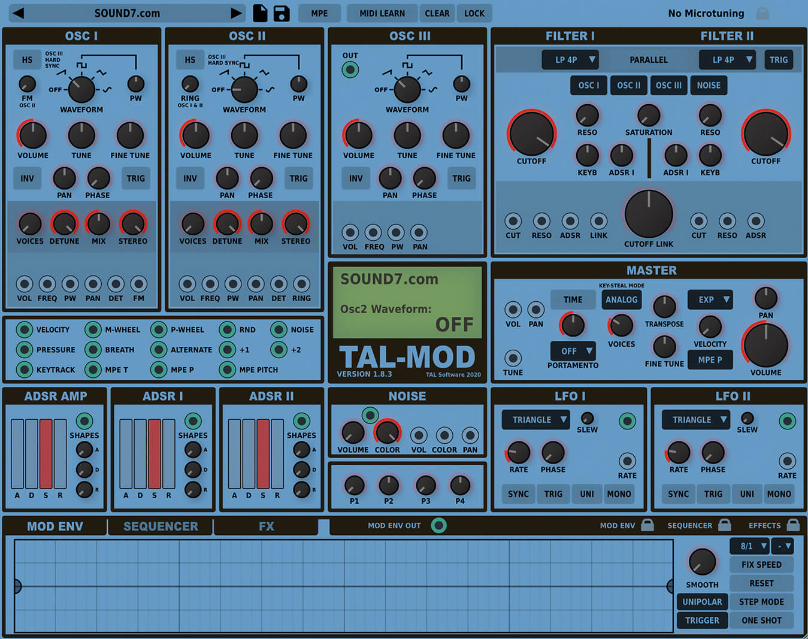Click the Filter I CUTOFF knob
The height and width of the screenshot is (639, 808).
coord(531,134)
